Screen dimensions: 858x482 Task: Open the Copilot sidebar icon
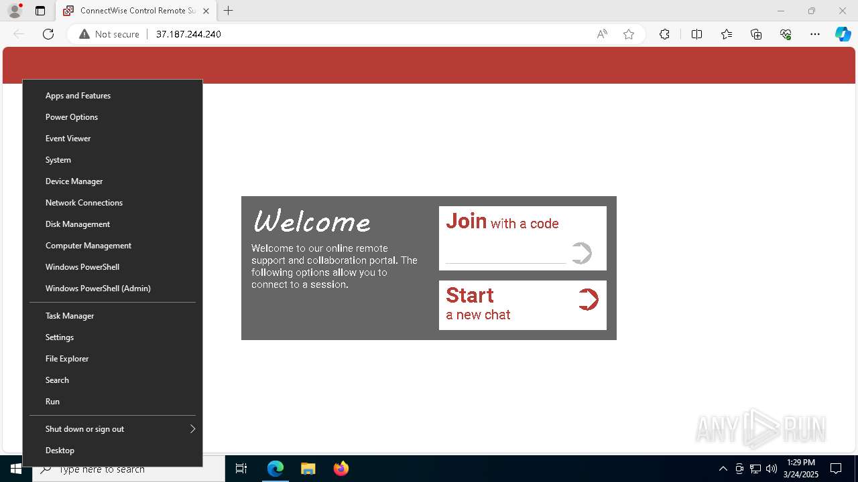[843, 34]
